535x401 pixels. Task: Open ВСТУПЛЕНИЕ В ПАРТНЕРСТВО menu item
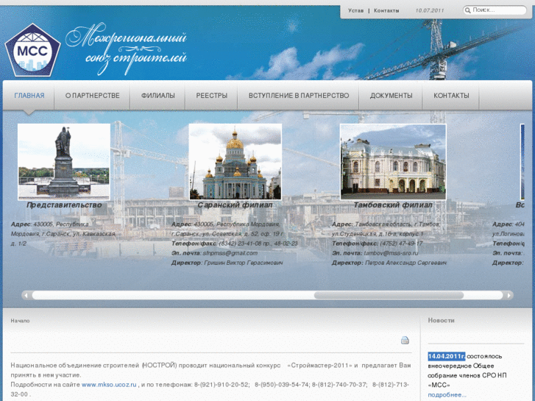tap(299, 96)
